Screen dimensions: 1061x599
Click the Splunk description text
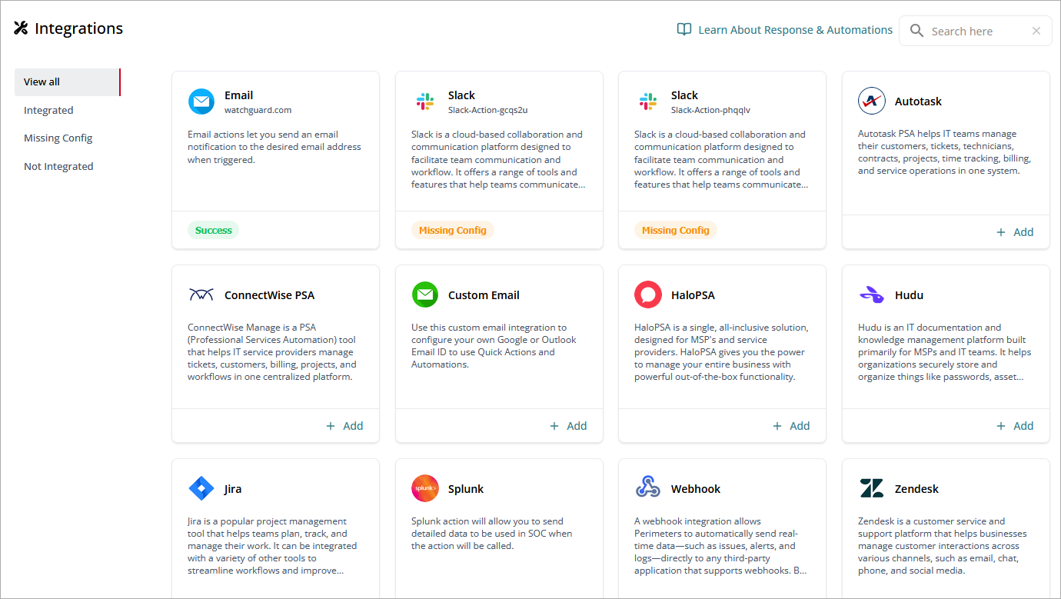point(492,534)
